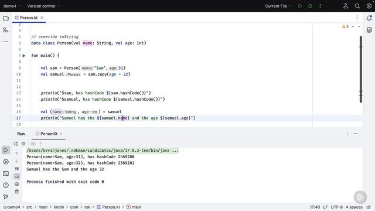Click kotlin breadcrumb segment
The image size is (375, 211).
(x=59, y=207)
